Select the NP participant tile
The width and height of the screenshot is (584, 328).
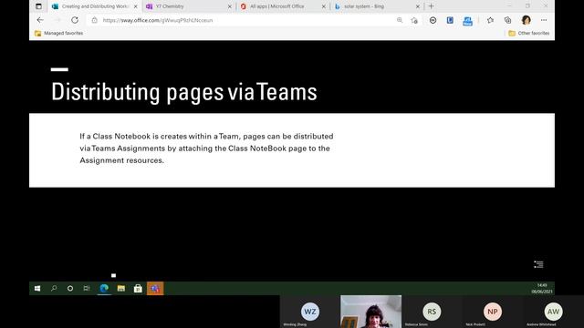[493, 312]
